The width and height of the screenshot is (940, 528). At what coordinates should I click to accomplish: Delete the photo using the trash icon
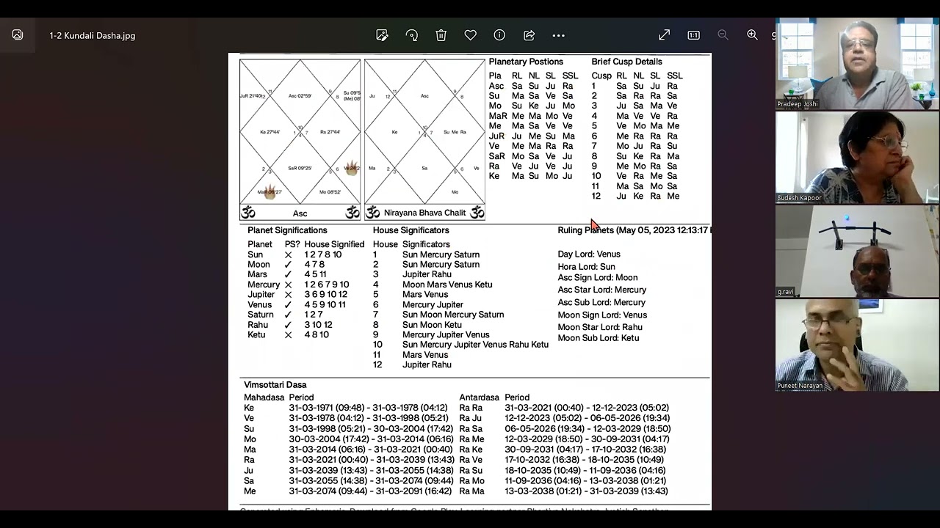point(441,35)
